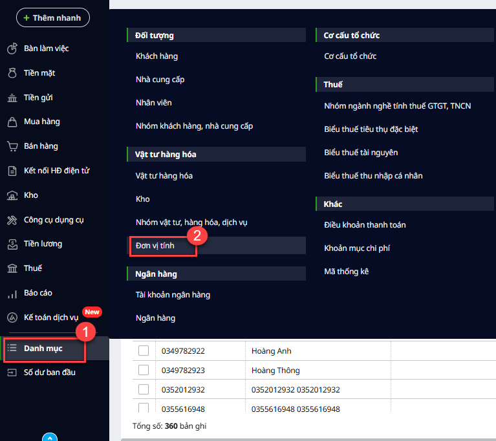Click the Bán hàng cart icon
Image resolution: width=496 pixels, height=441 pixels.
point(12,146)
